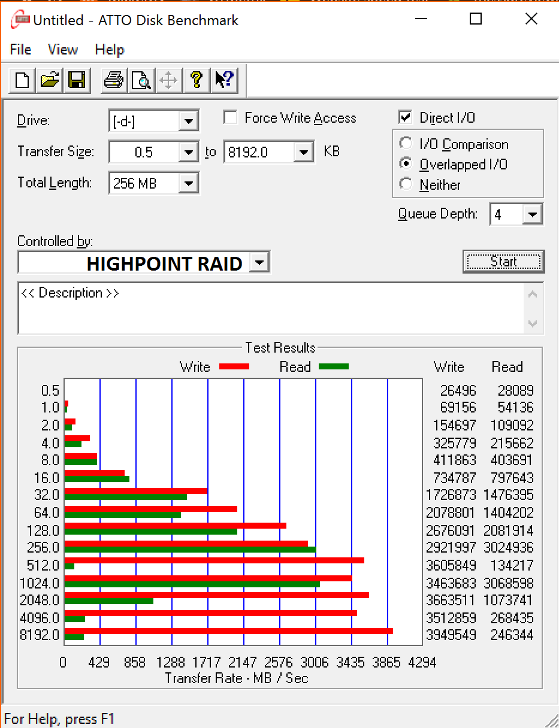
Task: Enable the Force Write Access checkbox
Action: 230,118
